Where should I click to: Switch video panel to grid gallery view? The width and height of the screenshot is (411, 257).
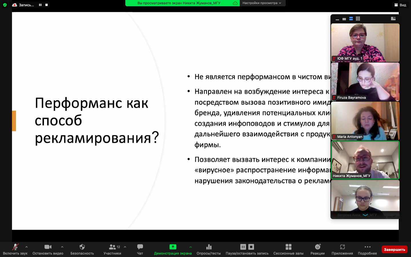click(x=358, y=19)
